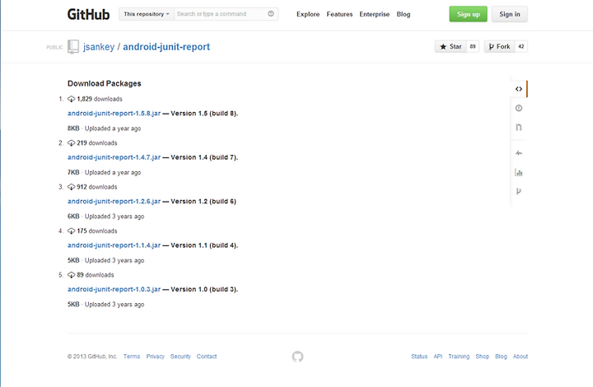
Task: Open the Graphs bar chart icon
Action: point(519,173)
